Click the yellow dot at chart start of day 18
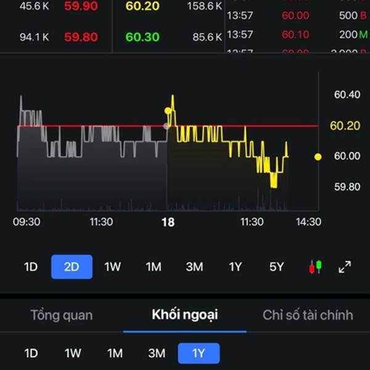370x370 pixels. coord(168,110)
